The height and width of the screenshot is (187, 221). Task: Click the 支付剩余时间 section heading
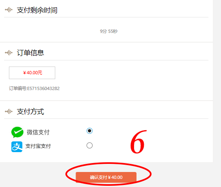37,10
